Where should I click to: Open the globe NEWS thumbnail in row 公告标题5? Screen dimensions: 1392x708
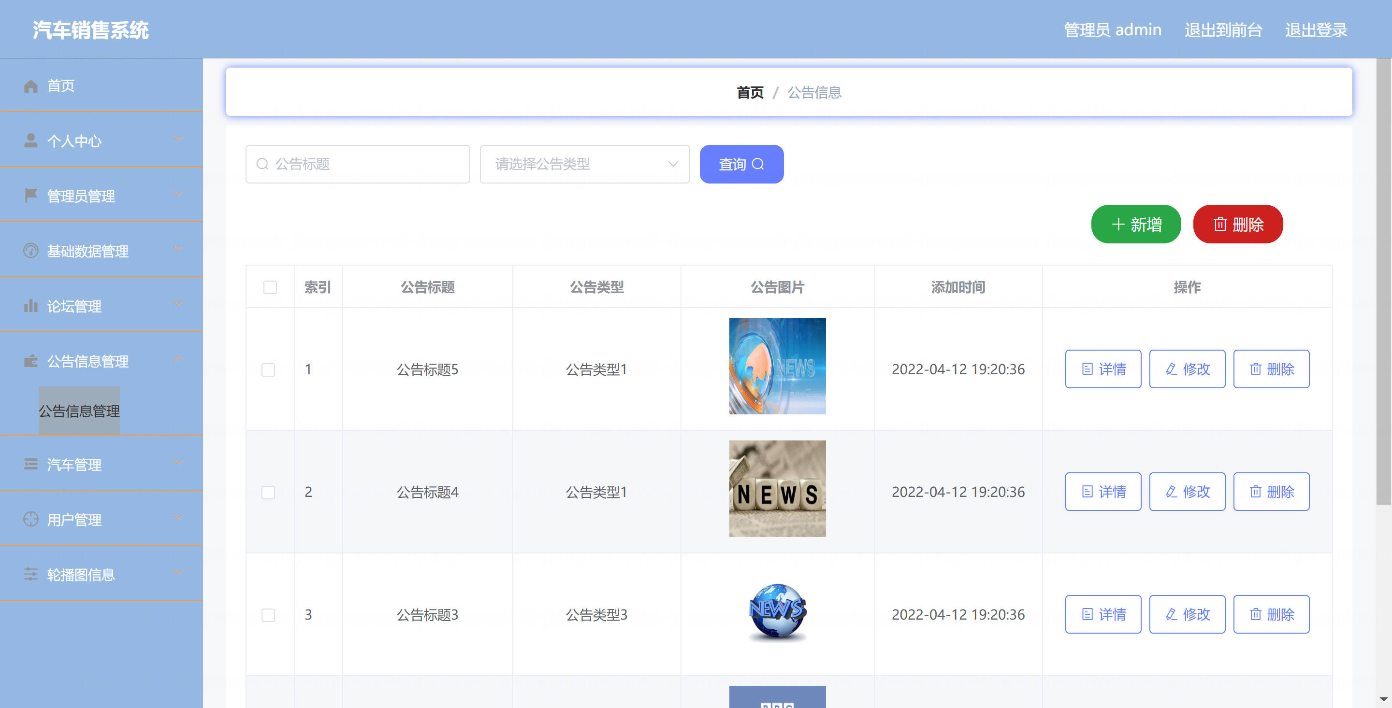tap(778, 366)
